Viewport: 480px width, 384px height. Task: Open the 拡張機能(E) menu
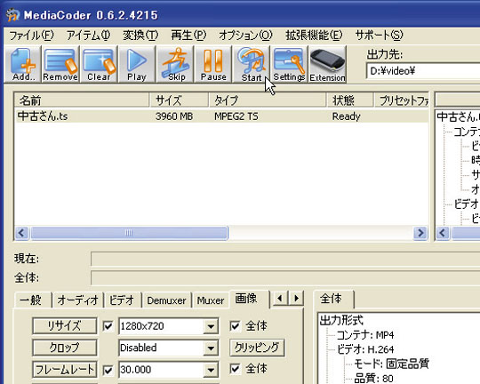(314, 36)
